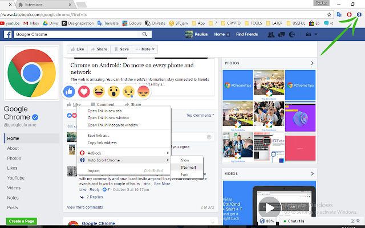Click the Auto Scroll Chrome extension icon

(359, 14)
